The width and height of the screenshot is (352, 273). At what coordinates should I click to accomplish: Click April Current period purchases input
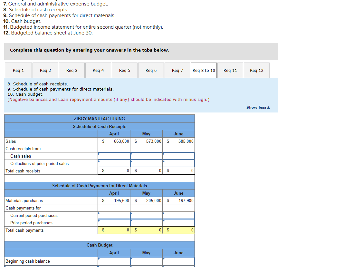click(x=114, y=215)
